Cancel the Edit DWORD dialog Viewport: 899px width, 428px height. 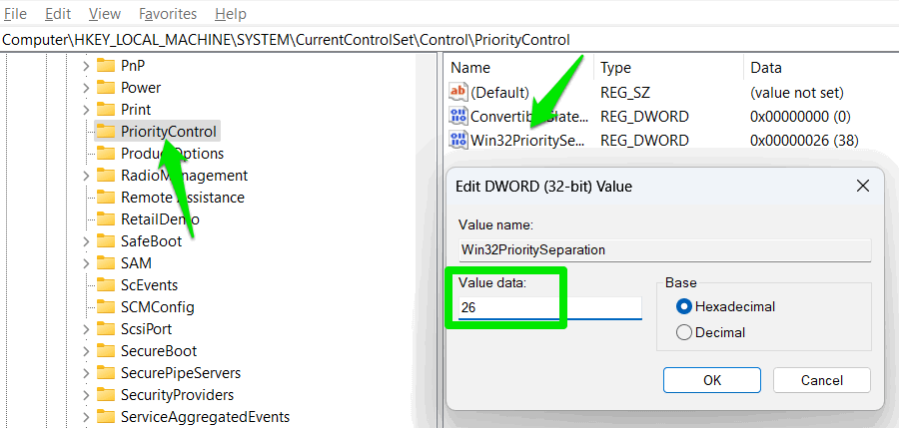[x=821, y=380]
